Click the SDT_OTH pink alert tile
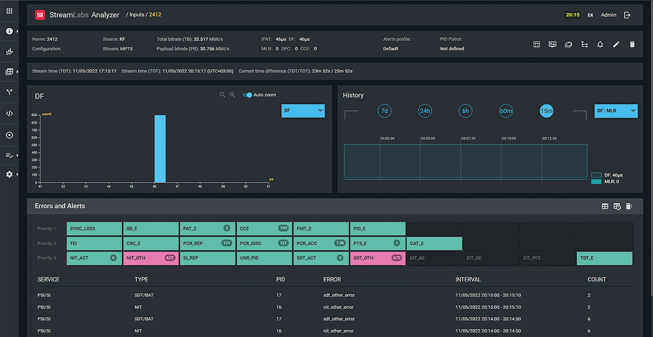653x337 pixels. 378,258
